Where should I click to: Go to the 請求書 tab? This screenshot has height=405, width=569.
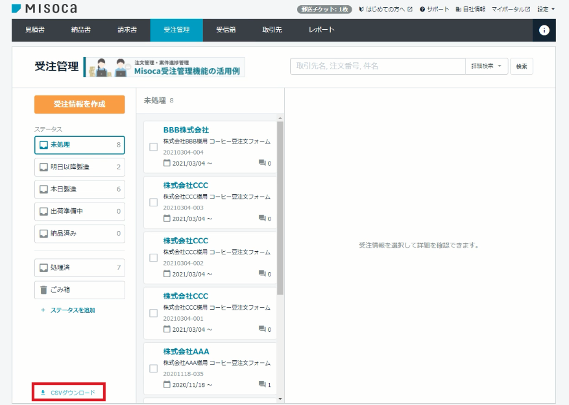tap(127, 30)
